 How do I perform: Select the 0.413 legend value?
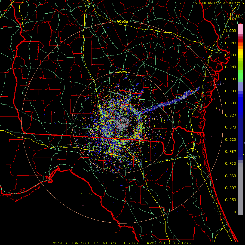point(231,164)
